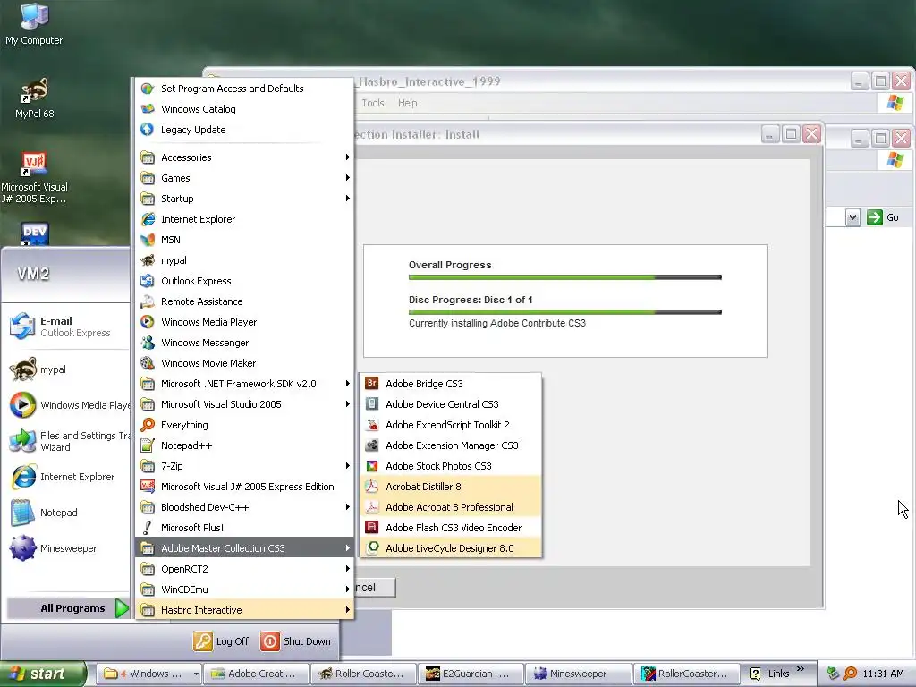Screen dimensions: 916x687
Task: Click the Shut Down button
Action: (x=295, y=641)
